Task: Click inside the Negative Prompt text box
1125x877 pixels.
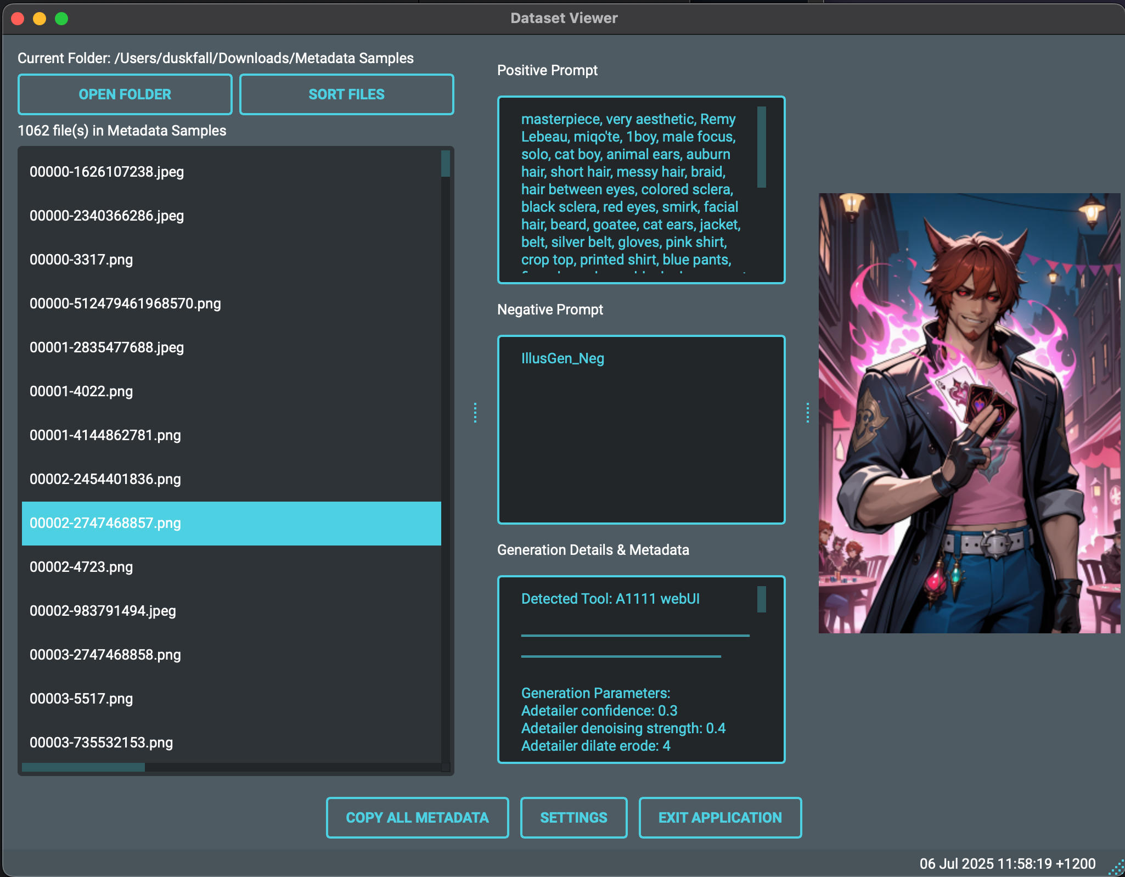Action: [641, 439]
